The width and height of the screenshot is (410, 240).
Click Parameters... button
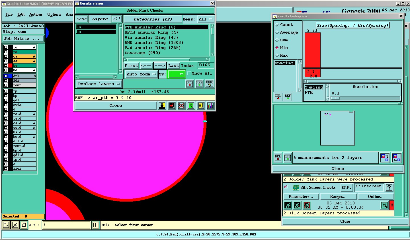(301, 197)
